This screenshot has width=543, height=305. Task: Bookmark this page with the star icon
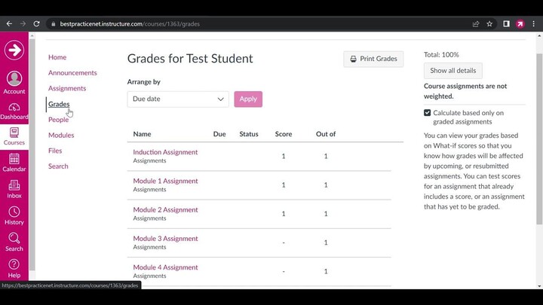click(x=489, y=24)
